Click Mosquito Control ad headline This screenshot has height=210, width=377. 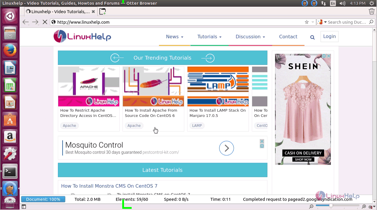pos(94,145)
